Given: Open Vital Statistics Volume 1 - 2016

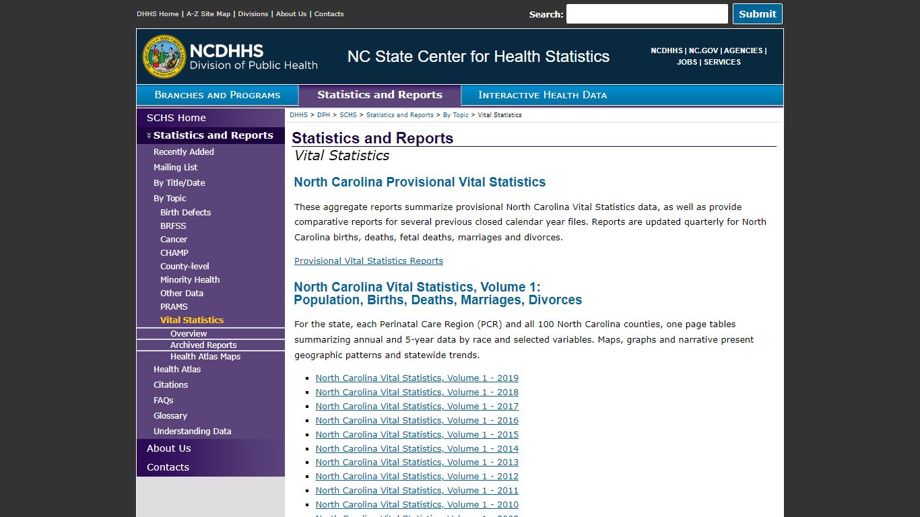Looking at the screenshot, I should pyautogui.click(x=417, y=421).
